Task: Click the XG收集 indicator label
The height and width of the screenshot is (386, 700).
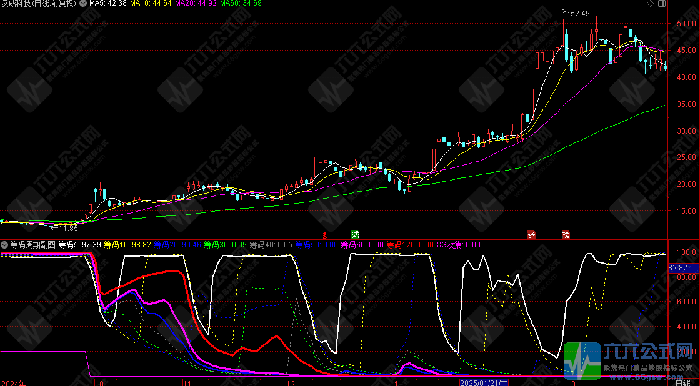Action: point(458,244)
